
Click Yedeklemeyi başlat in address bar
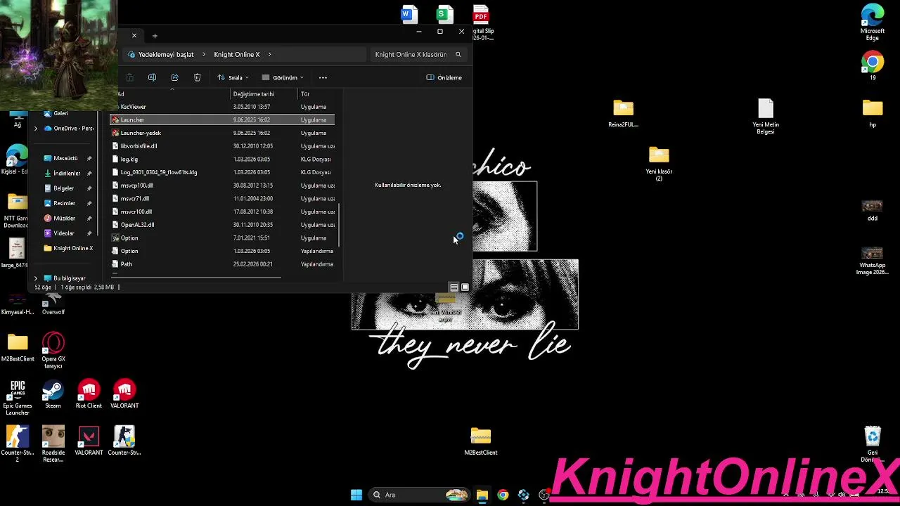(166, 54)
